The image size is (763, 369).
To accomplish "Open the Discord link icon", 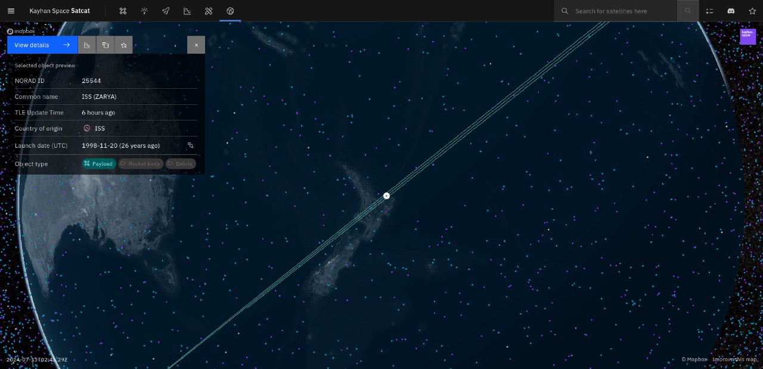I will coord(731,11).
